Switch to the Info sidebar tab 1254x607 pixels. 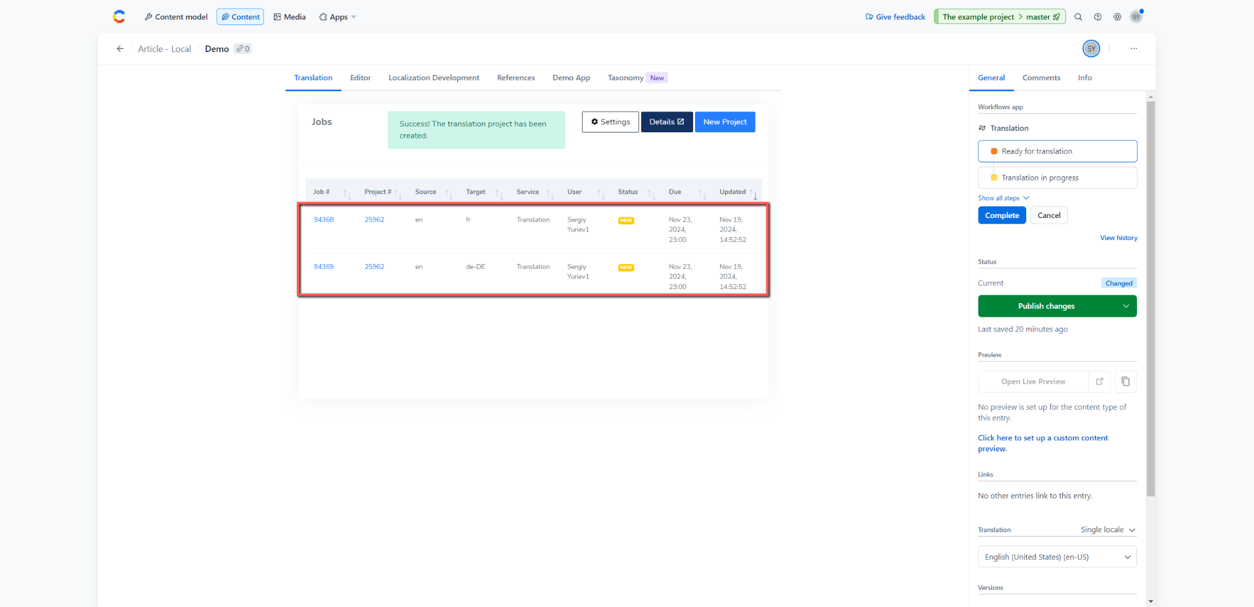tap(1085, 78)
